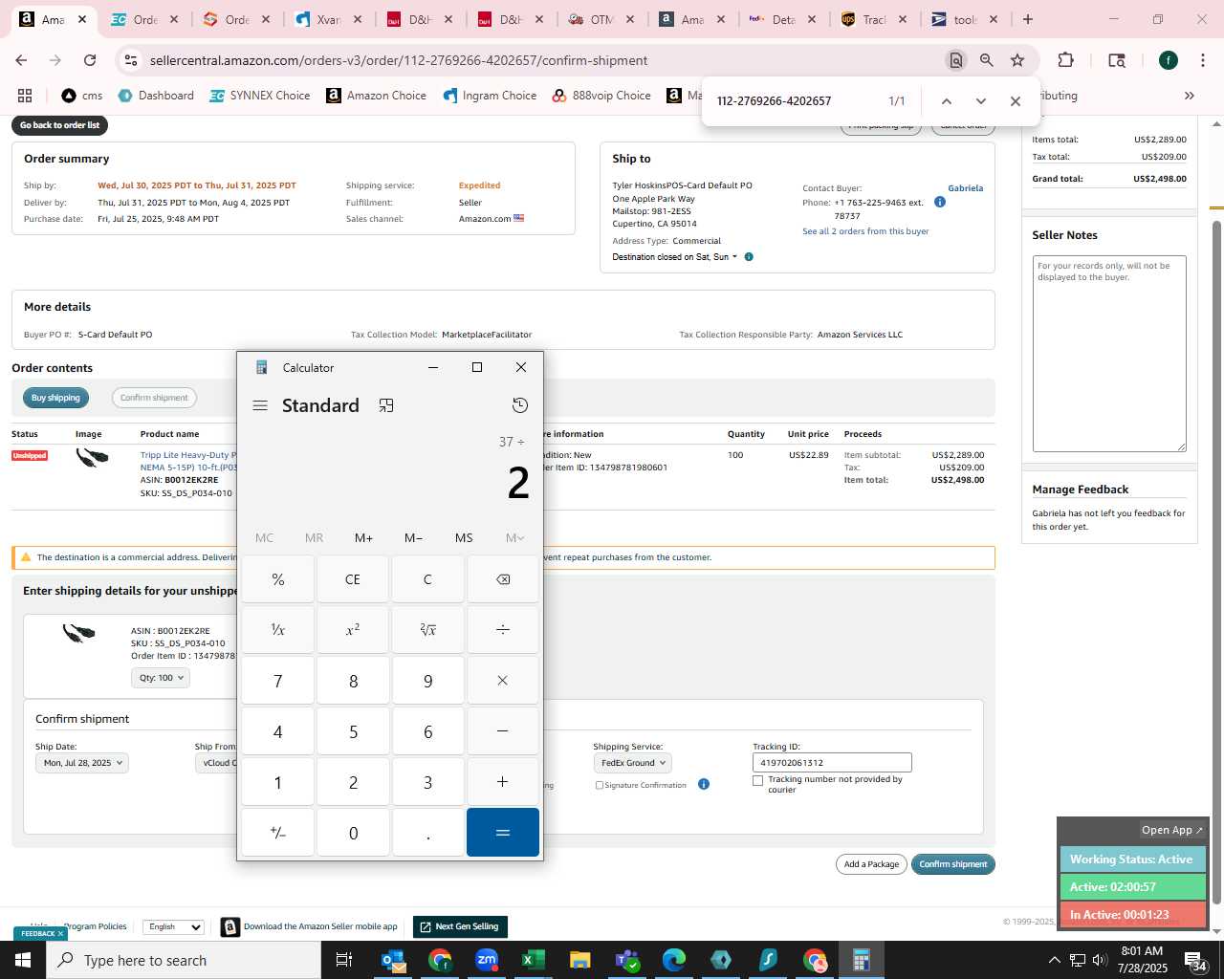This screenshot has width=1224, height=979.
Task: Click the Chrome back arrow
Action: click(21, 60)
